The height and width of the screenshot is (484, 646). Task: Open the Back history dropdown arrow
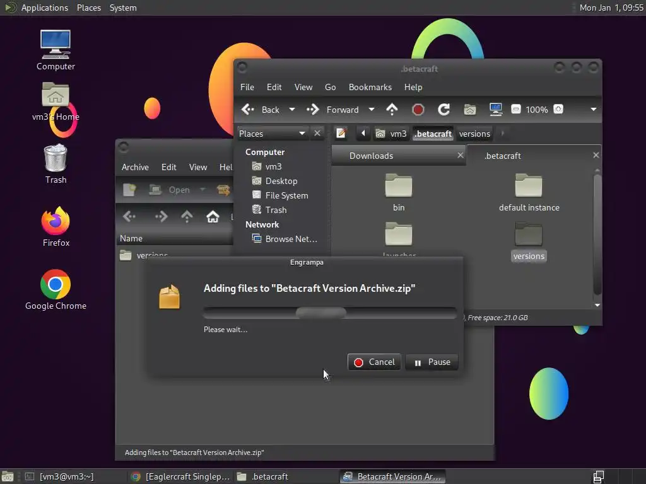tap(292, 110)
